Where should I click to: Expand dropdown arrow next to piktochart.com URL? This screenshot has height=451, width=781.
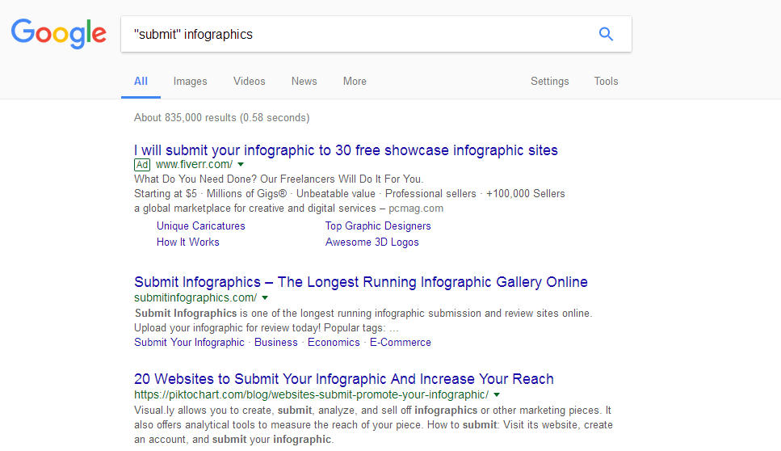(x=497, y=394)
